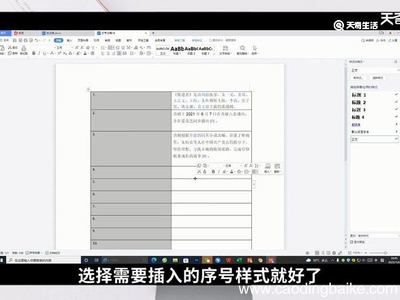Viewport: 400px width, 300px height.
Task: Click the Save icon in quick access toolbar
Action: click(15, 41)
